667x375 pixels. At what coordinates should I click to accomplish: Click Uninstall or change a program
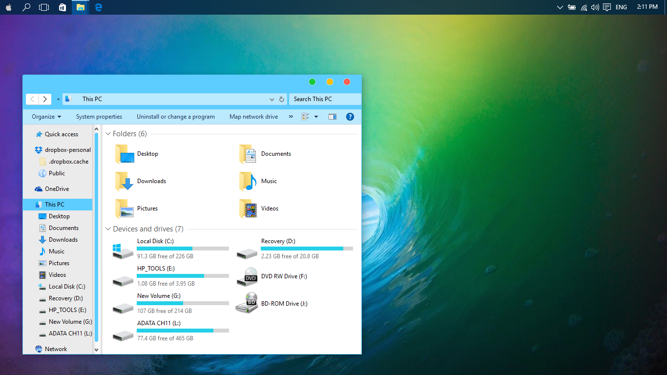pyautogui.click(x=176, y=116)
